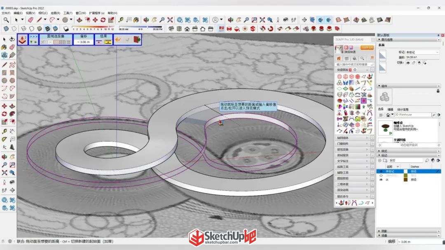Click the Joint Push Pull tool icon
Image resolution: width=445 pixels, height=250 pixels.
22,40
